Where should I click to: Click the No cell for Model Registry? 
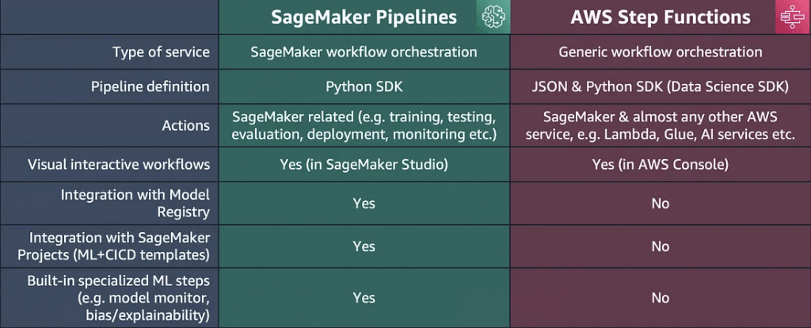[661, 204]
